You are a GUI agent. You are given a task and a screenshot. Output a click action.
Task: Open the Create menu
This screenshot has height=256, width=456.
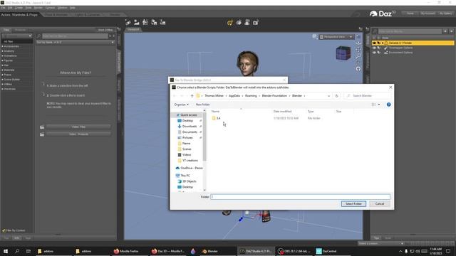click(19, 8)
